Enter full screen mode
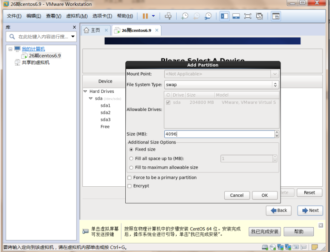 pos(248,16)
